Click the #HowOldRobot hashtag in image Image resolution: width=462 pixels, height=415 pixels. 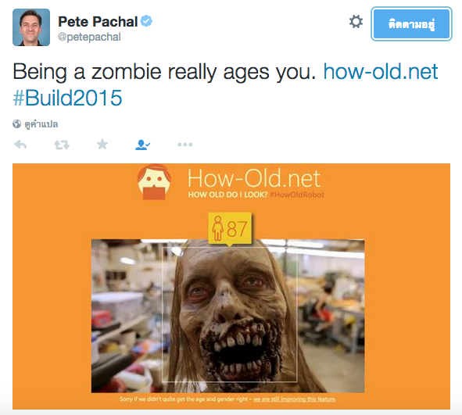[x=297, y=195]
